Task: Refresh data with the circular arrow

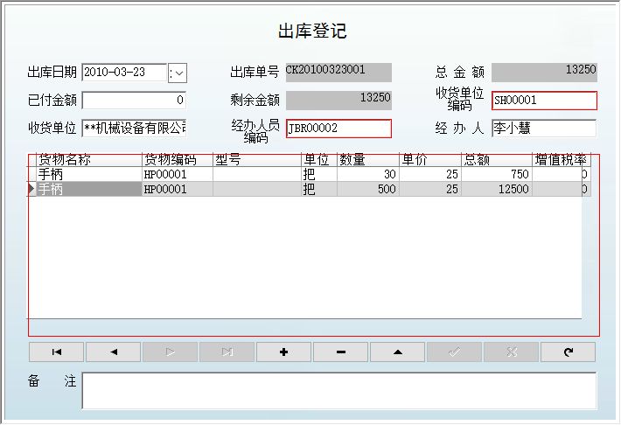Action: click(x=568, y=352)
